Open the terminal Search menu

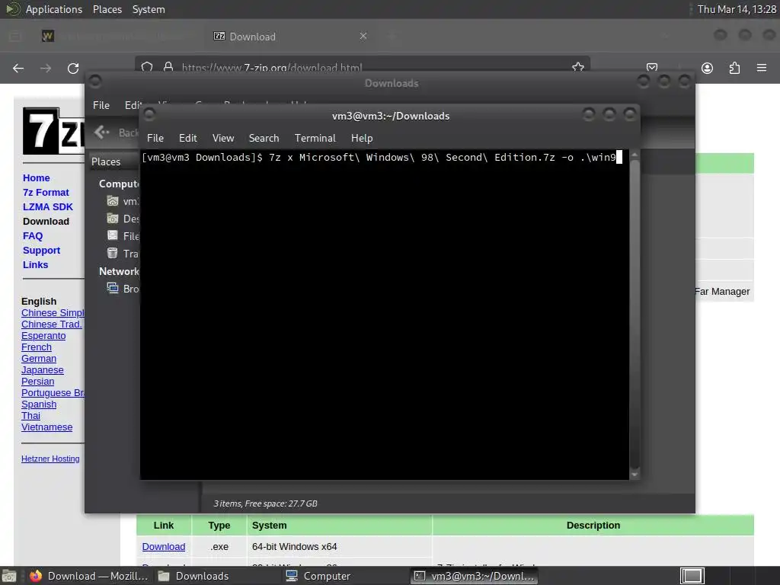(264, 139)
